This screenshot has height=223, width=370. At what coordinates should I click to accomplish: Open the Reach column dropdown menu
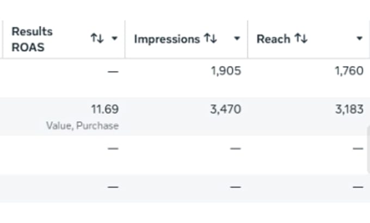359,39
